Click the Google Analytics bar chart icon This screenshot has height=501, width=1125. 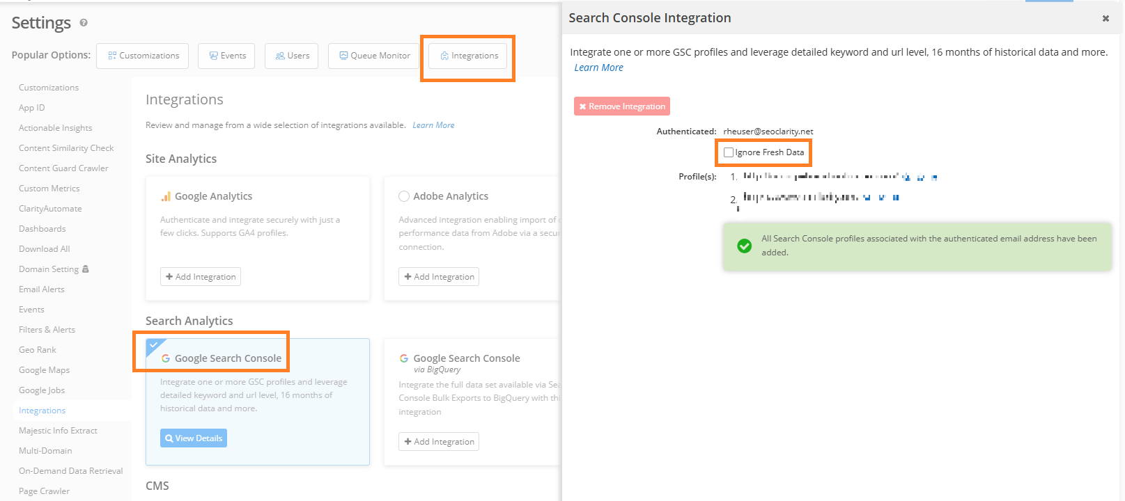click(x=166, y=197)
